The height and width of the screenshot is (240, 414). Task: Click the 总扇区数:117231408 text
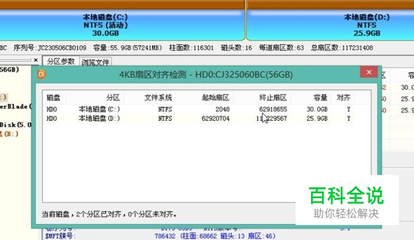tap(342, 48)
